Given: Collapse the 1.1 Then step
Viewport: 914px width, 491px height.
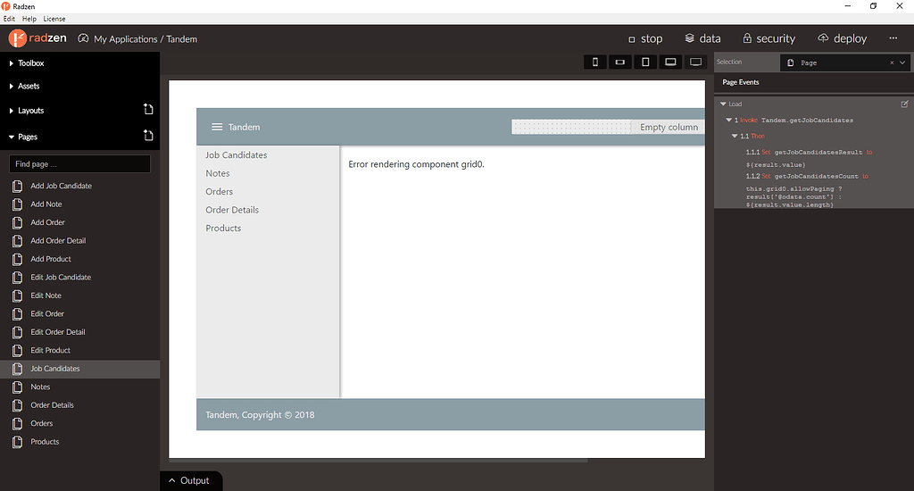Looking at the screenshot, I should point(735,136).
